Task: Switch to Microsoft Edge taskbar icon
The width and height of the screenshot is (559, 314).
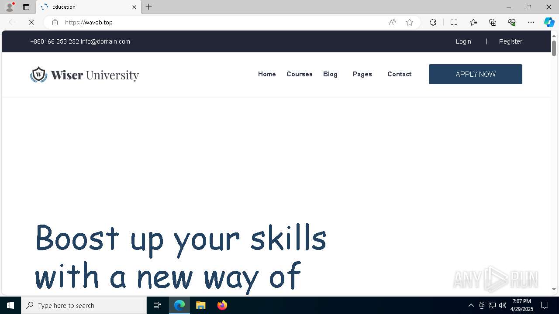Action: pyautogui.click(x=179, y=305)
